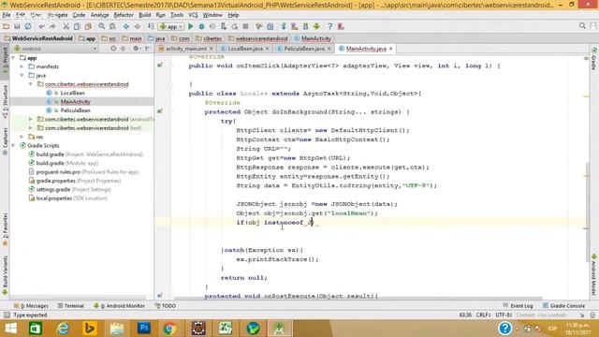Click the Find magnifier icon
This screenshot has height=337, width=599.
tap(102, 26)
